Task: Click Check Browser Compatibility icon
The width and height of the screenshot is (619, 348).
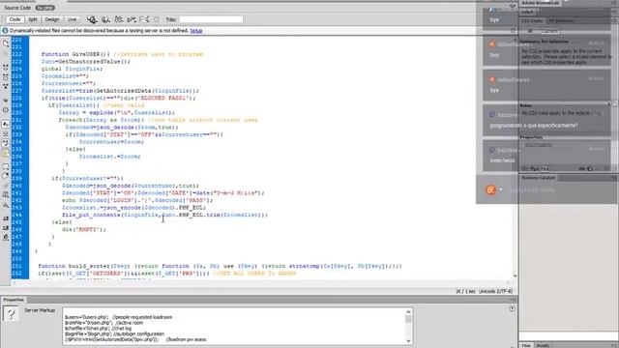Action: point(144,19)
